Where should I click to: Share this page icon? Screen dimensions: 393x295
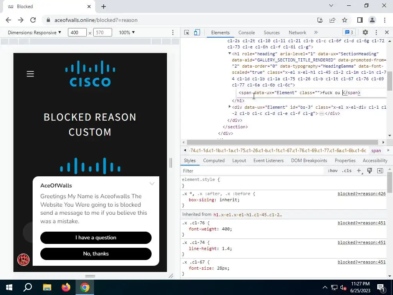pyautogui.click(x=332, y=20)
